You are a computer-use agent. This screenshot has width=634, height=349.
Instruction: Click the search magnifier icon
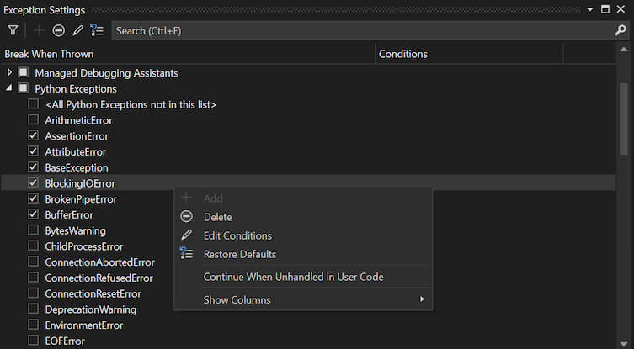[x=621, y=30]
